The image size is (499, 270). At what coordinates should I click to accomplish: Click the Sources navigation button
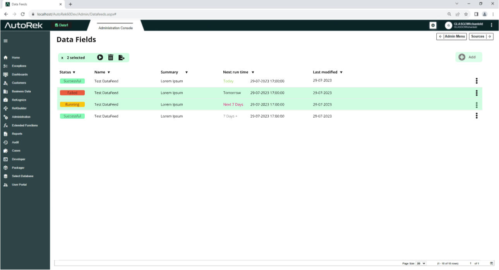(481, 36)
